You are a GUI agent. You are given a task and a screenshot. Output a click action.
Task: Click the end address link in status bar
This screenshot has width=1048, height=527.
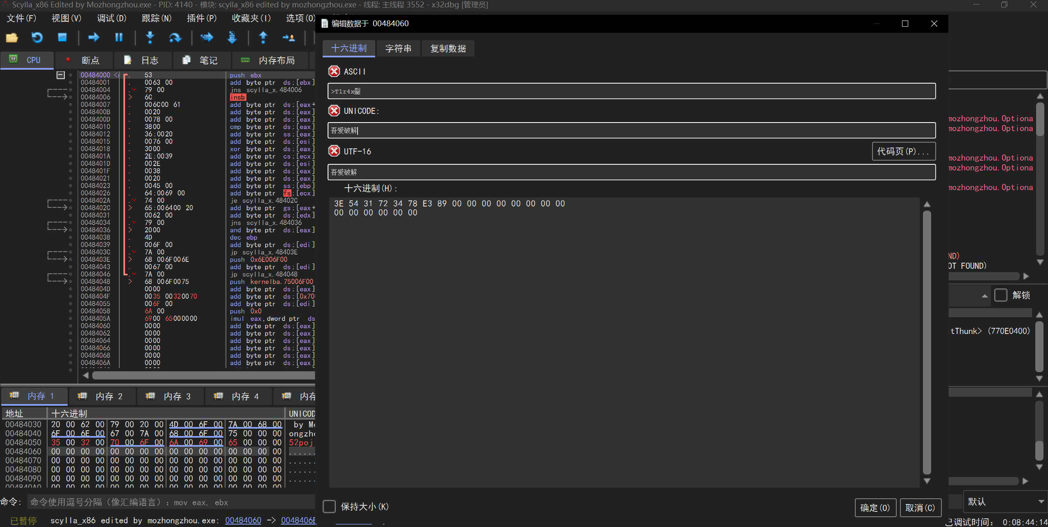tap(298, 520)
